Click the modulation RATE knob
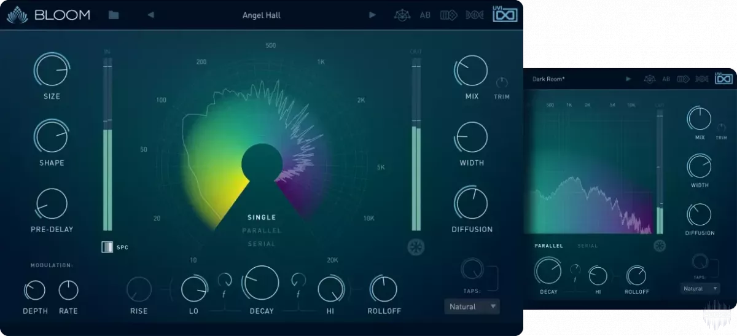737x336 pixels. tap(68, 290)
